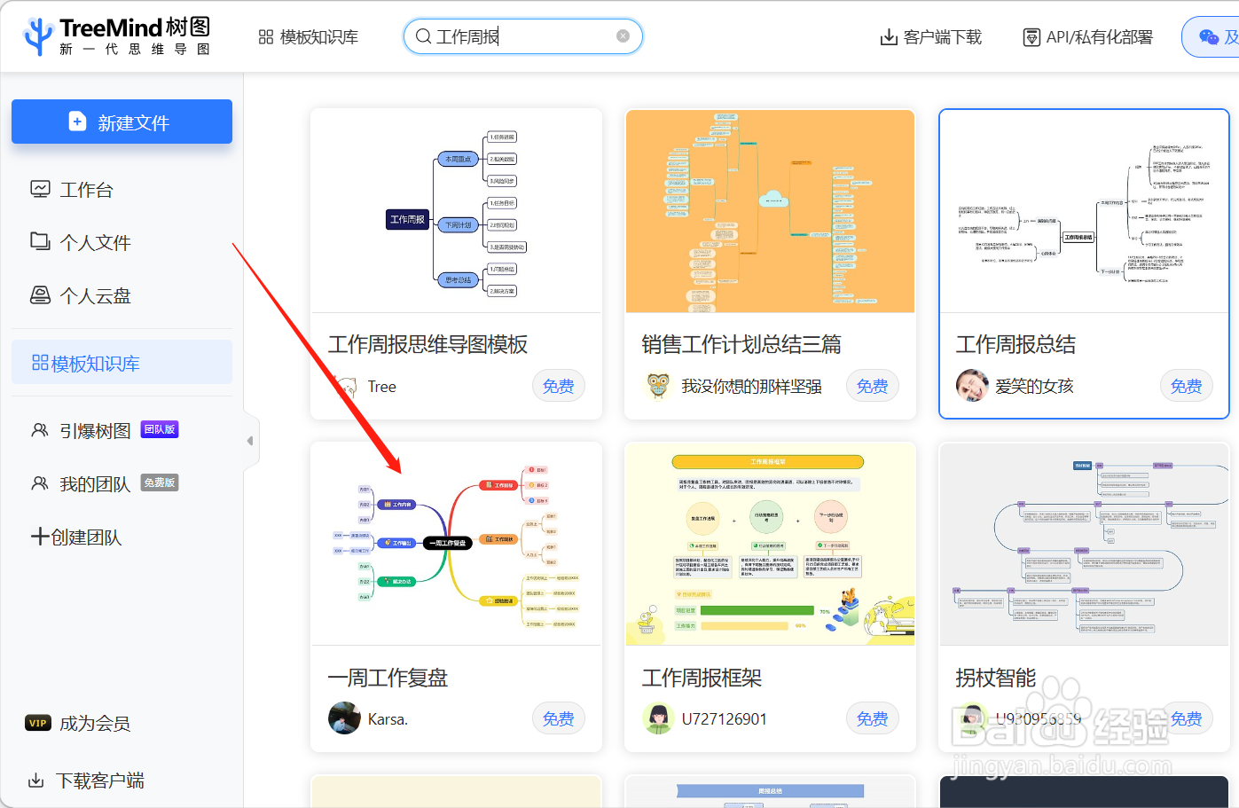Click the API/私有化部署 icon

(1031, 37)
